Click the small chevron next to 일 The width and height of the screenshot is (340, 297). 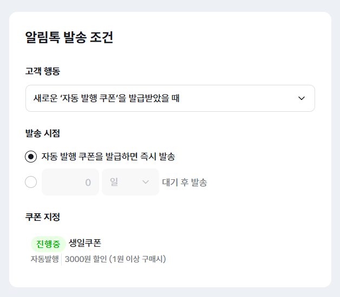145,182
